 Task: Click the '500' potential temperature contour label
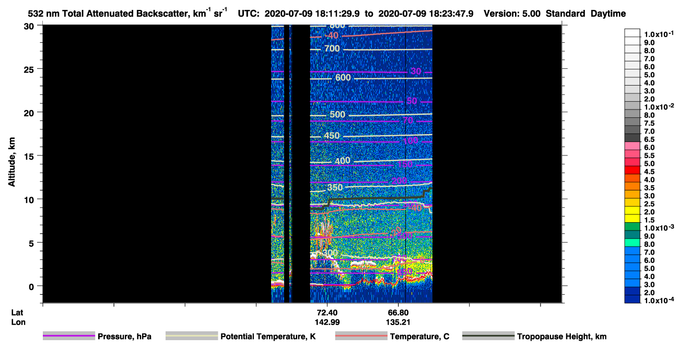(338, 114)
